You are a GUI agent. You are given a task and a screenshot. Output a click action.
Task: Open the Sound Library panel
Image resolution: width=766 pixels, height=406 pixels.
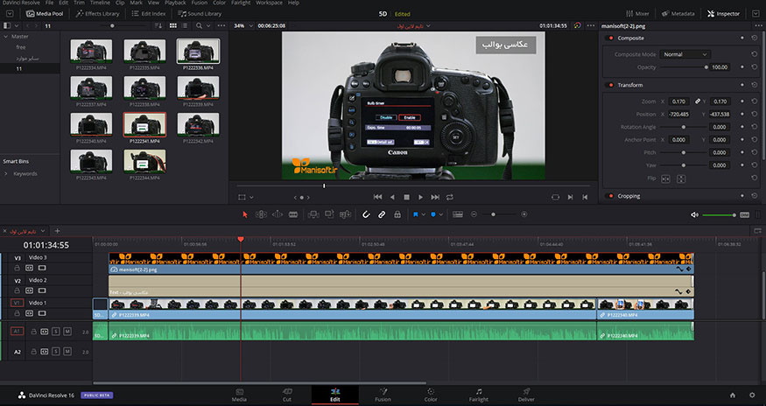point(200,14)
